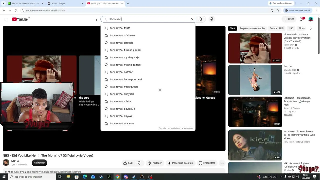Select the "Tout" filter chip
The image size is (320, 180).
tap(232, 28)
